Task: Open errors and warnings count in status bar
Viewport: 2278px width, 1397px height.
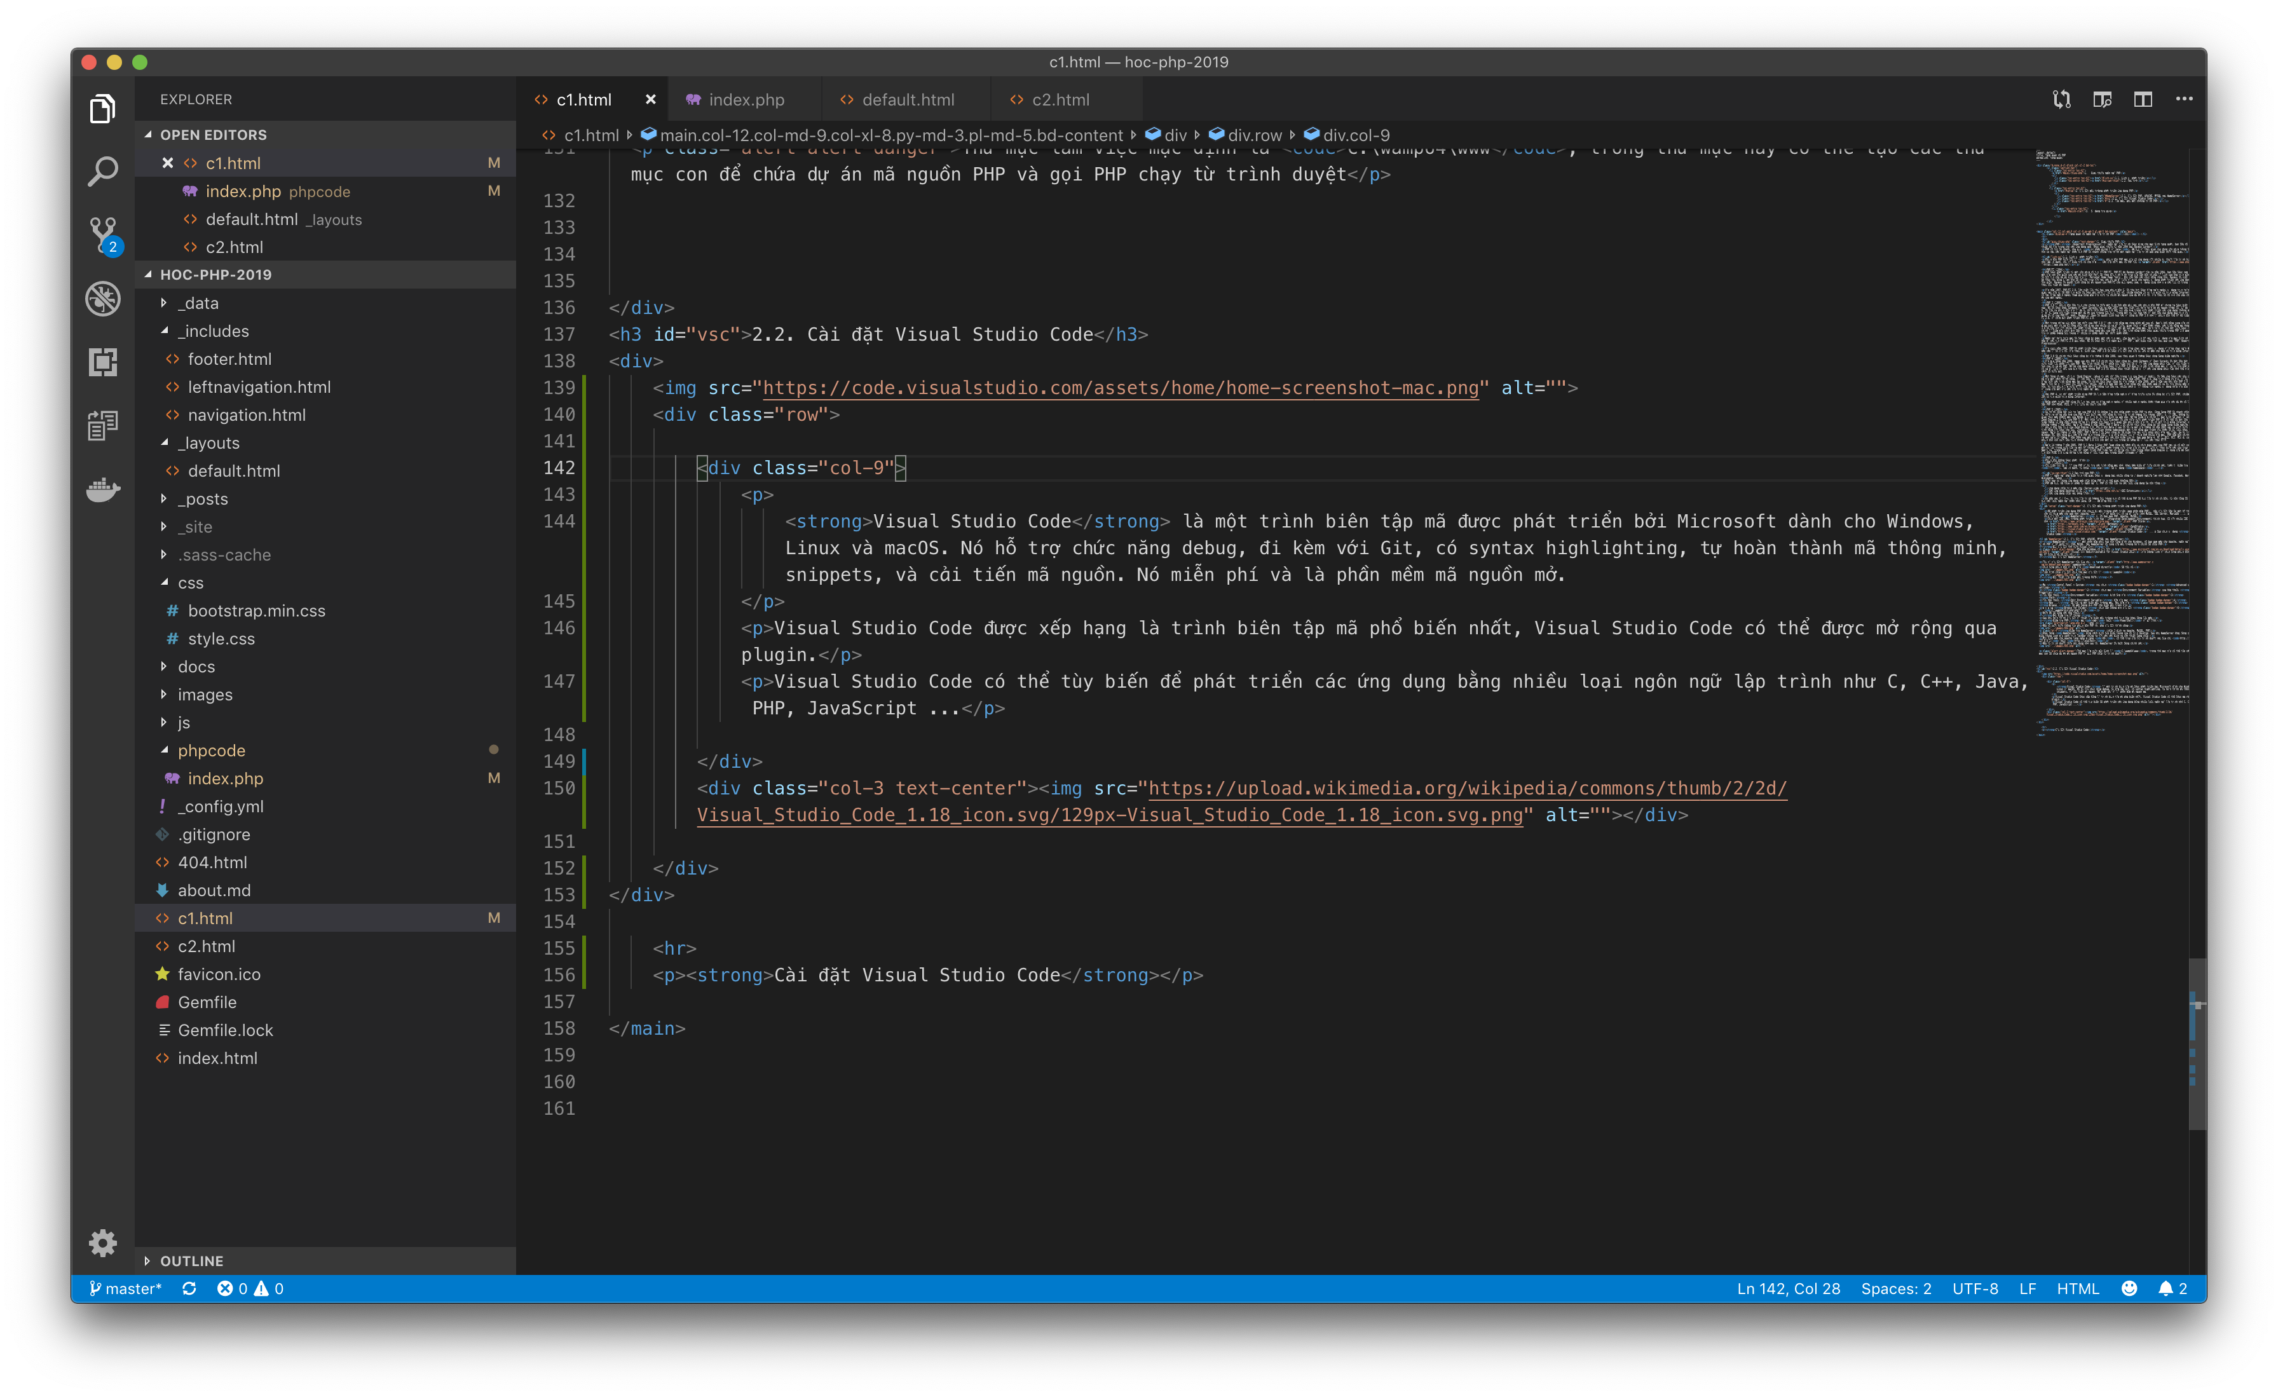Action: tap(250, 1288)
